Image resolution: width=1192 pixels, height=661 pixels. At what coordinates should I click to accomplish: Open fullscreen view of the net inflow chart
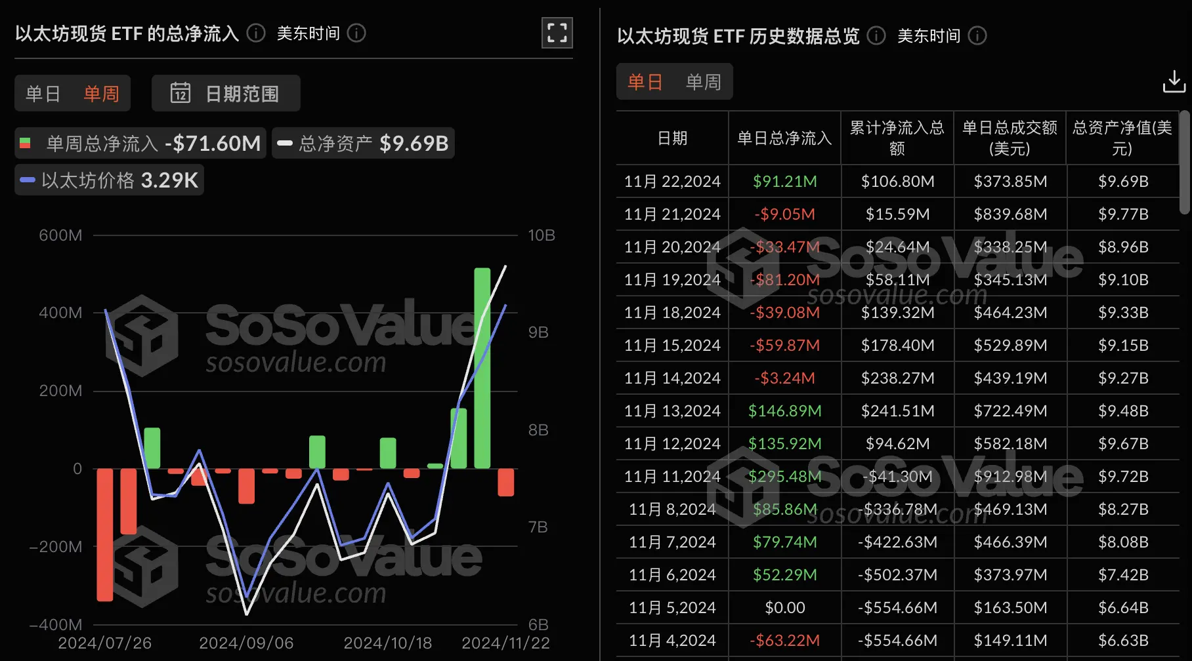(557, 32)
